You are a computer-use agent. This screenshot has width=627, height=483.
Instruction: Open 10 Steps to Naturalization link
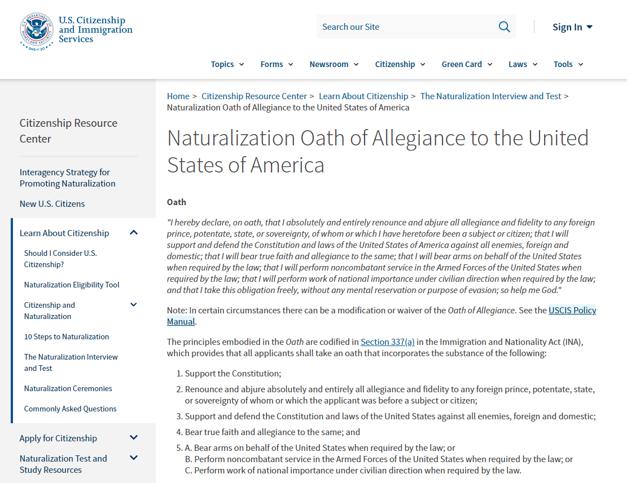coord(67,337)
